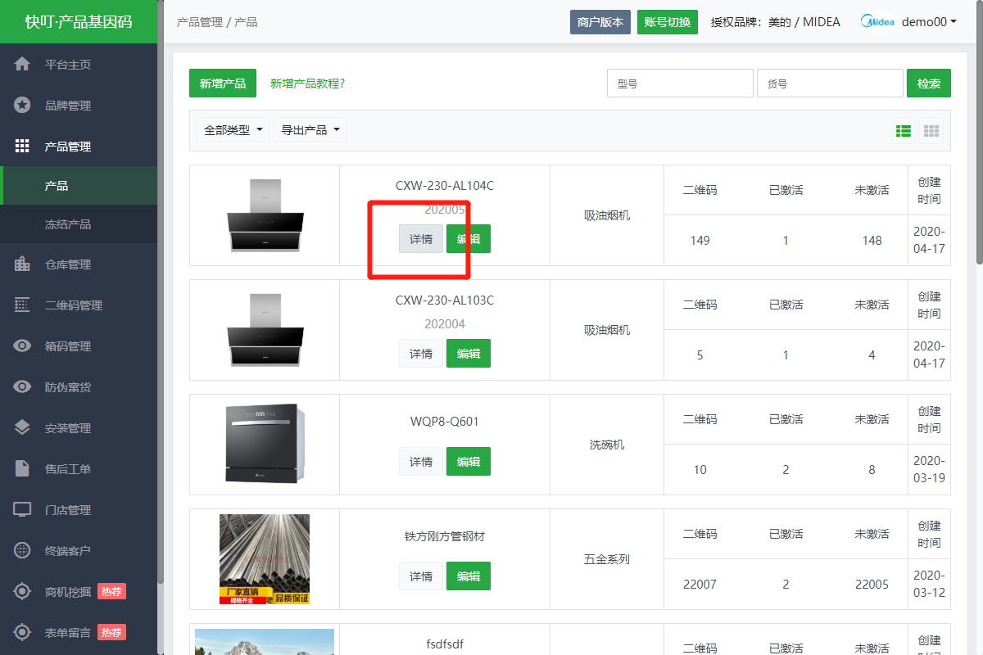The height and width of the screenshot is (655, 983).
Task: Open 仓库管理 in the sidebar
Action: click(79, 264)
